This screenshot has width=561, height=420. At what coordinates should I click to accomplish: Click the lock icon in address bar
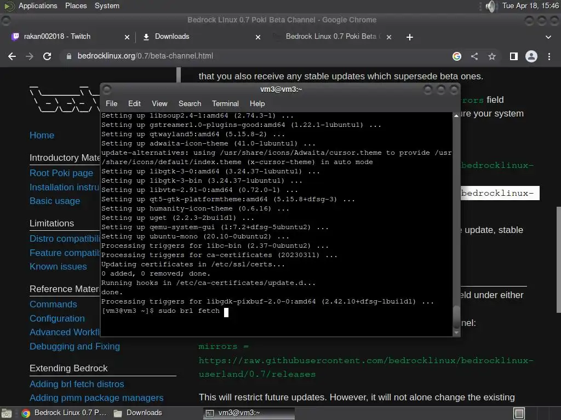(68, 56)
